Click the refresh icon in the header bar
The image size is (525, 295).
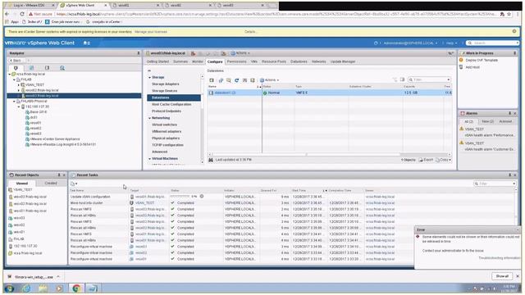pos(376,43)
